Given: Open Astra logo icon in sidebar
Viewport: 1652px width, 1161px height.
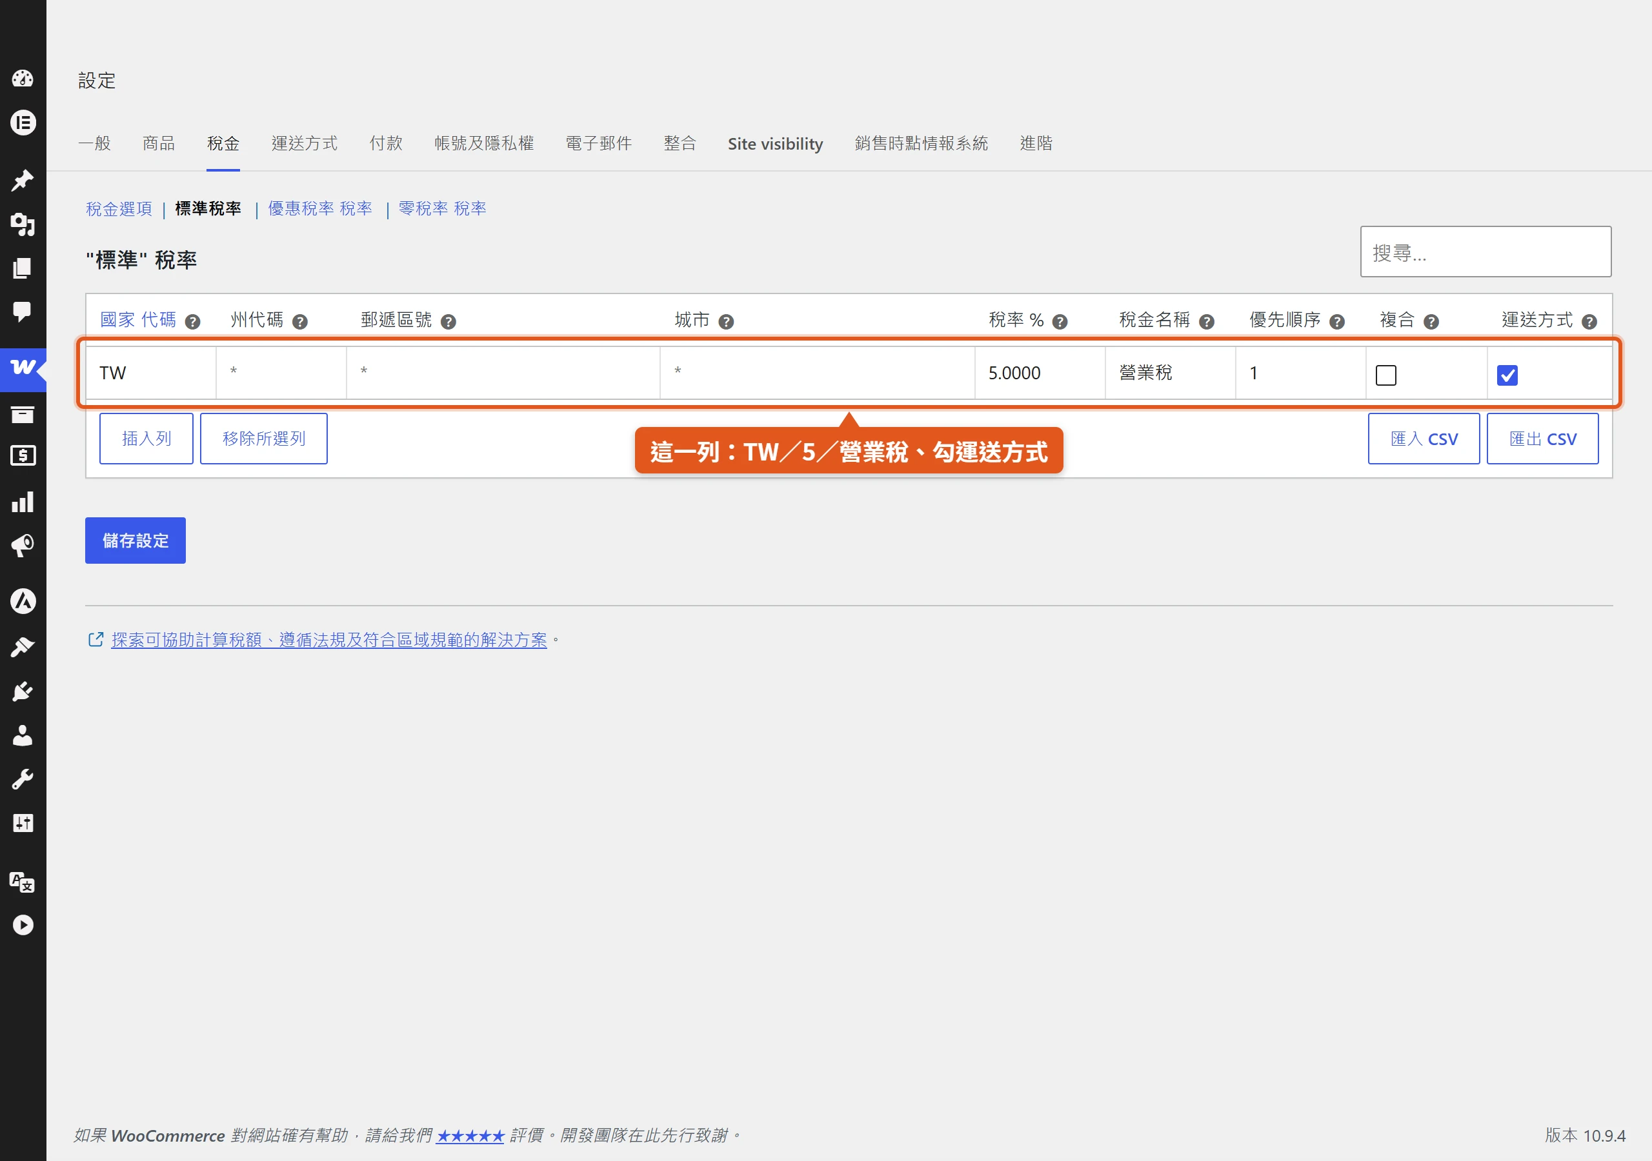Looking at the screenshot, I should click(23, 601).
